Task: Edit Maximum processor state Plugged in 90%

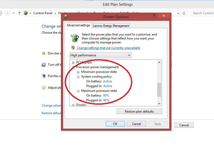Action: pyautogui.click(x=106, y=100)
